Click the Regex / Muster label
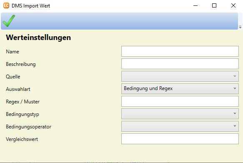This screenshot has width=243, height=163. (23, 102)
